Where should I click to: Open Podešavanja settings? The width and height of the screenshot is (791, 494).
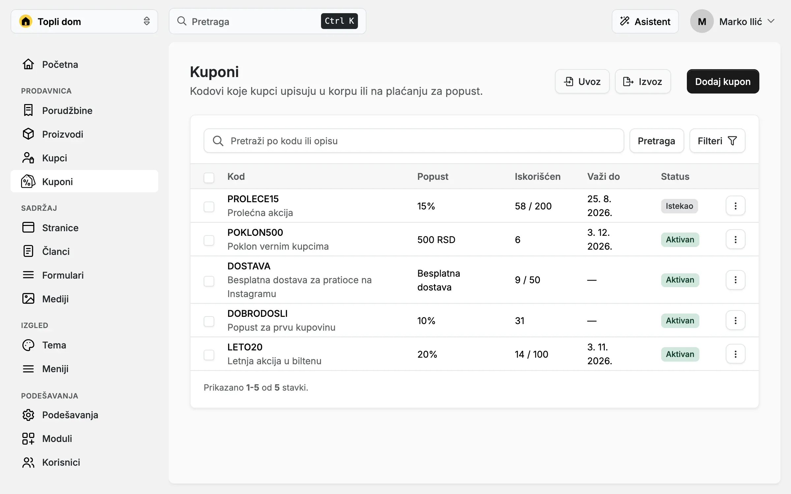pos(84,415)
